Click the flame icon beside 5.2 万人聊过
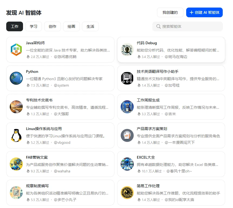Viewport: 233px width, 208px height. pyautogui.click(x=28, y=142)
